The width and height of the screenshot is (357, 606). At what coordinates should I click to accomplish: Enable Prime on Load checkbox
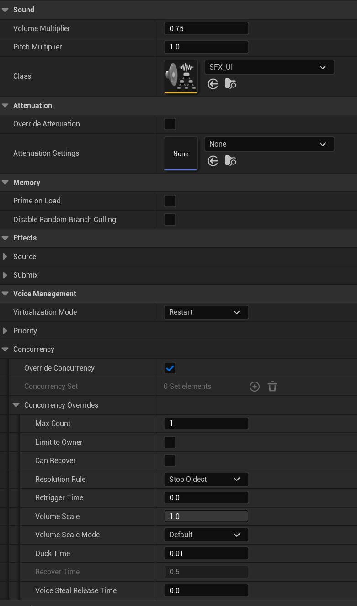click(x=170, y=201)
